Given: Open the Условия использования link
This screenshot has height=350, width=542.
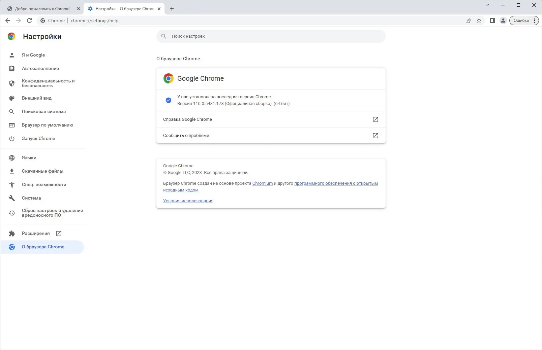Looking at the screenshot, I should [188, 201].
